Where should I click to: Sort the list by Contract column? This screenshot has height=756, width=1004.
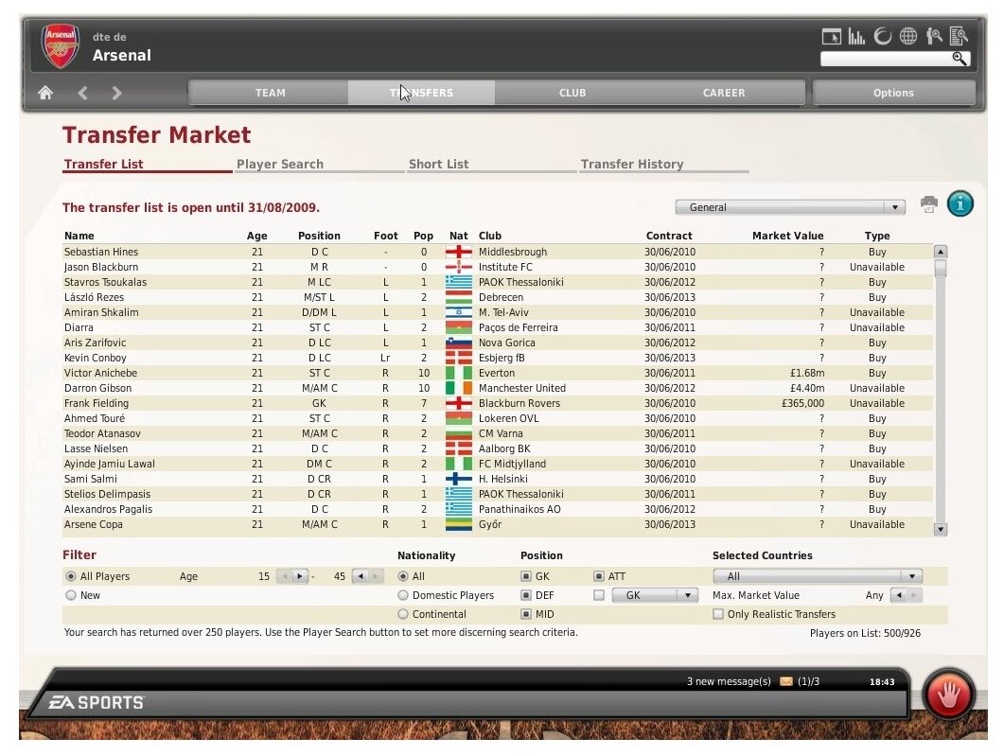669,236
